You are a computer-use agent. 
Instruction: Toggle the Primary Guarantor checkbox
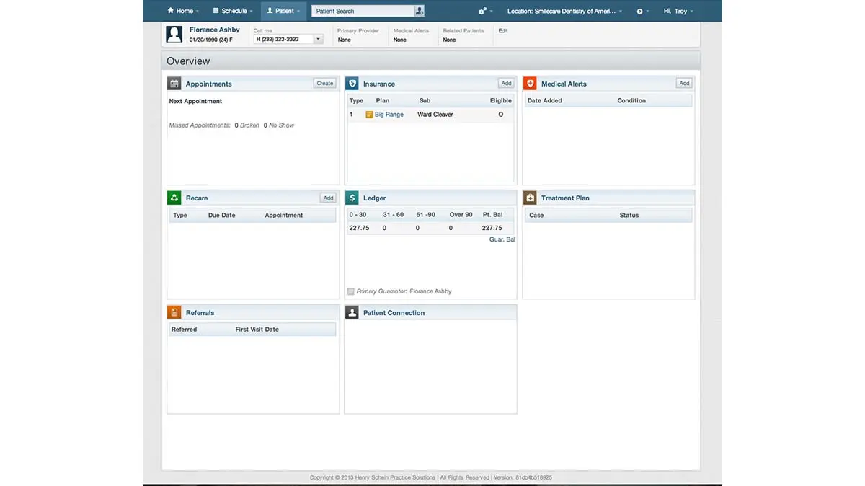350,291
